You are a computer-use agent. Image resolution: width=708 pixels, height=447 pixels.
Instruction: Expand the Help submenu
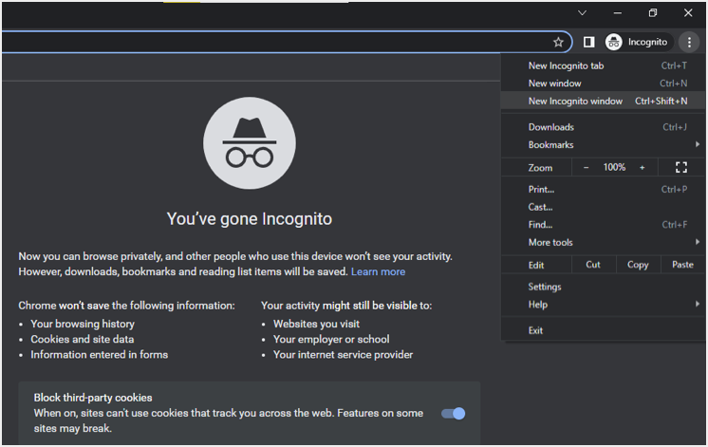pos(607,305)
